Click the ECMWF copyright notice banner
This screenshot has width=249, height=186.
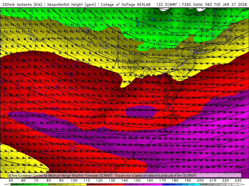click(x=125, y=175)
